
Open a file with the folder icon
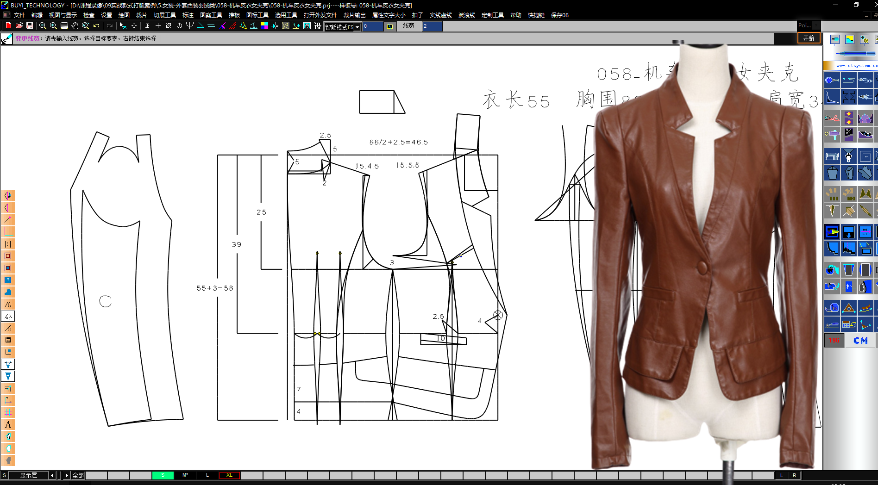pos(19,26)
